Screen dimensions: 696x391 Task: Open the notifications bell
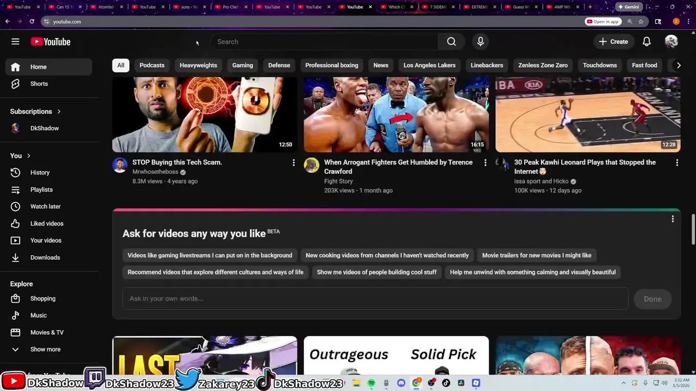(647, 42)
